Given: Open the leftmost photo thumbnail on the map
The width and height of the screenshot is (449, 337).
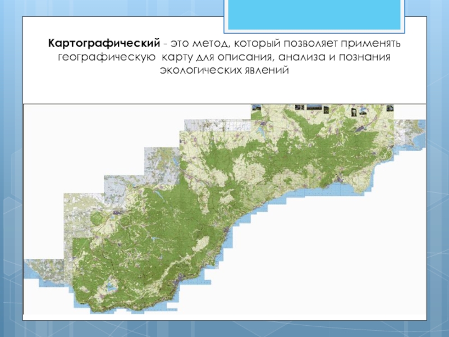Looking at the screenshot, I should (256, 107).
